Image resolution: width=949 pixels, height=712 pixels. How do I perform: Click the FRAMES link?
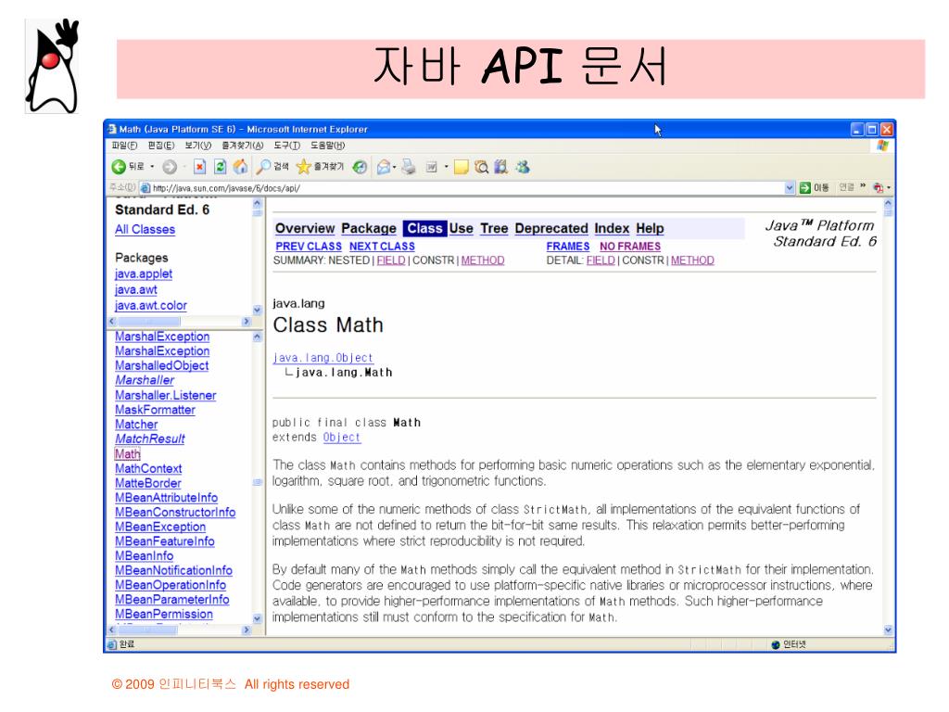pyautogui.click(x=568, y=247)
